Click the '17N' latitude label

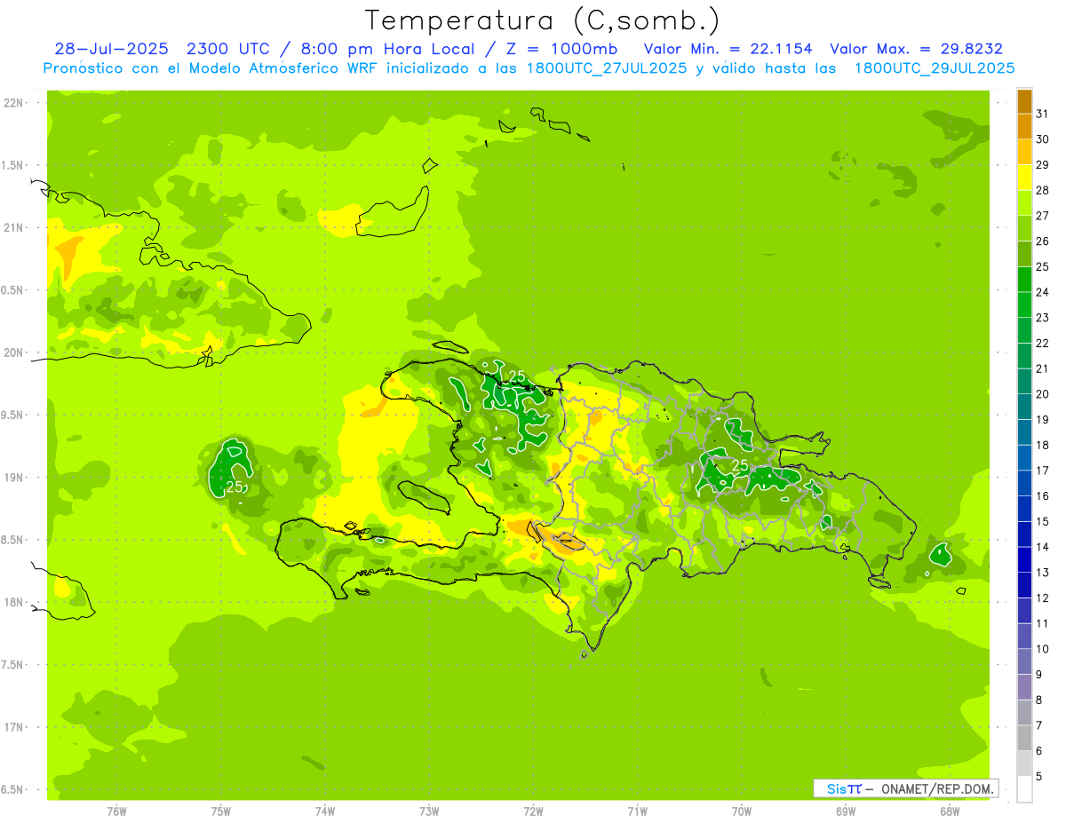14,727
